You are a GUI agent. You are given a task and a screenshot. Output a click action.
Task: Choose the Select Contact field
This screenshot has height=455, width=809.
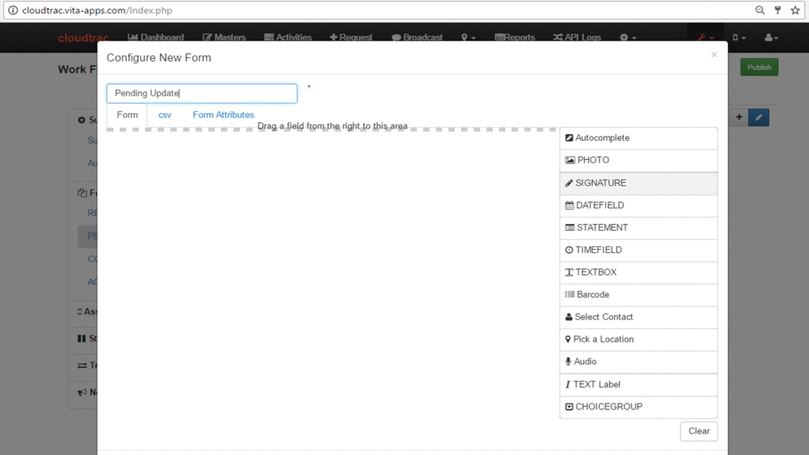pos(638,317)
